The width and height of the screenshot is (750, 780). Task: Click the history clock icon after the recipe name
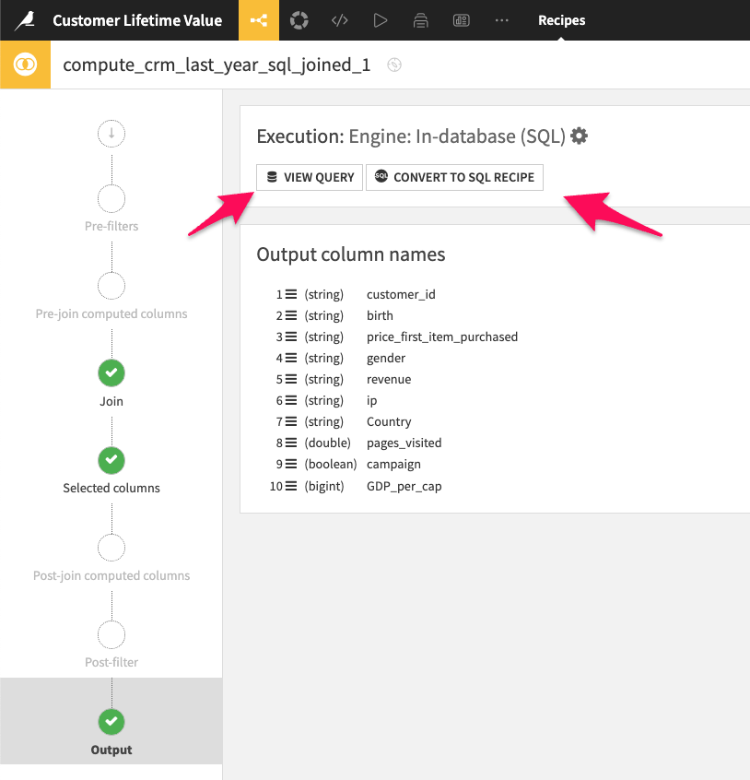(393, 65)
